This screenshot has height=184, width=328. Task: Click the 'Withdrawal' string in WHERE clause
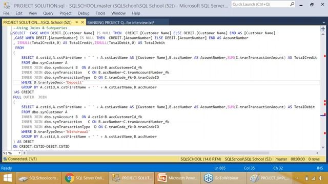point(77,132)
